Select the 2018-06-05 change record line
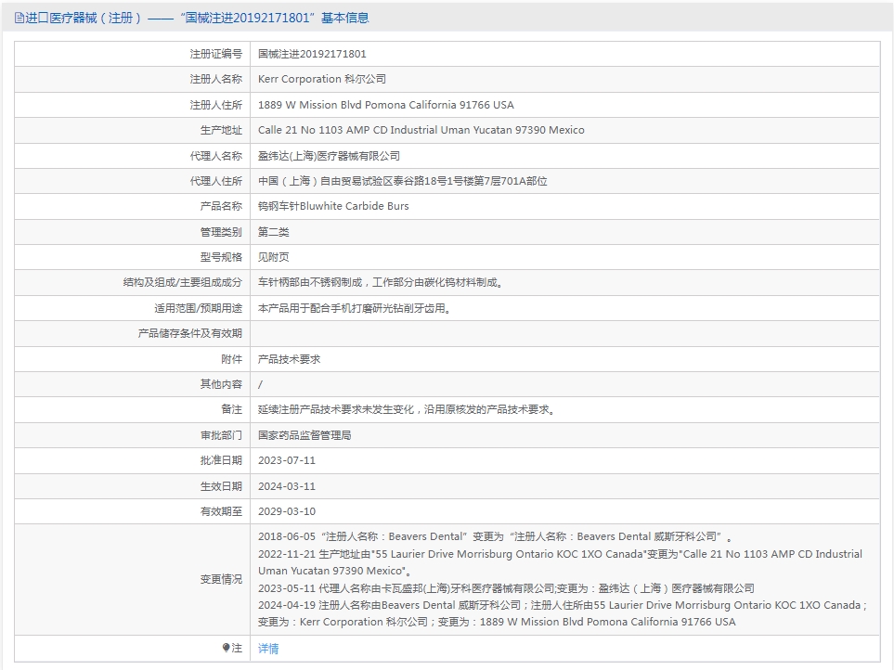894x670 pixels. [x=495, y=536]
